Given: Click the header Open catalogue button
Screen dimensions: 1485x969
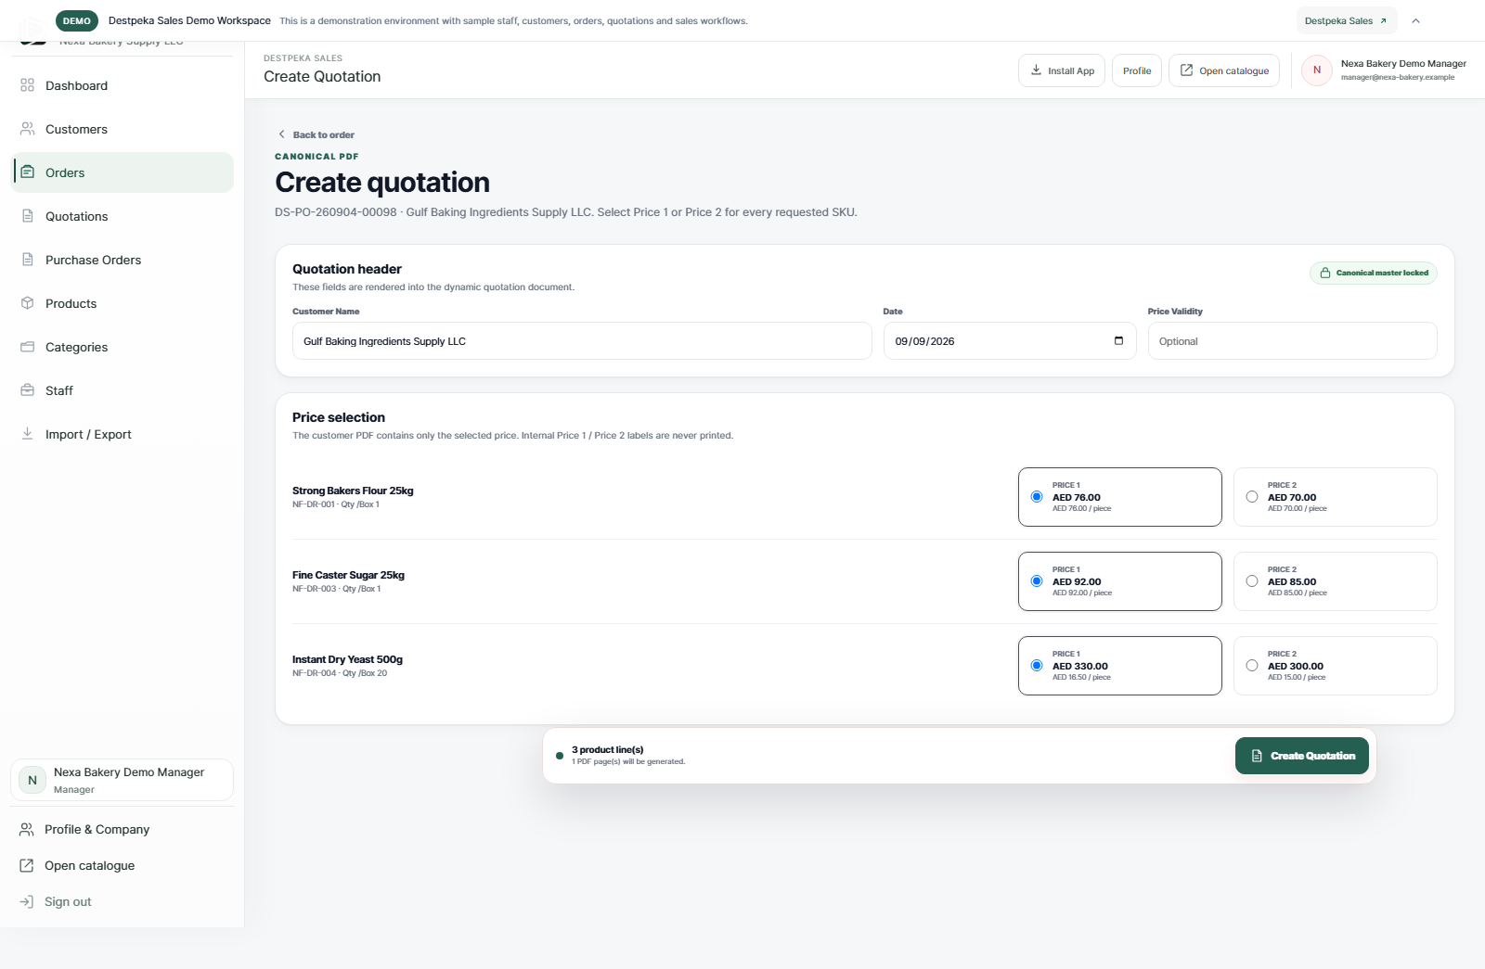Looking at the screenshot, I should coord(1223,70).
